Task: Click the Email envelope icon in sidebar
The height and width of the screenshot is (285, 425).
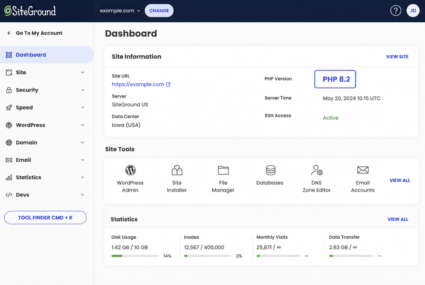Action: pyautogui.click(x=9, y=160)
